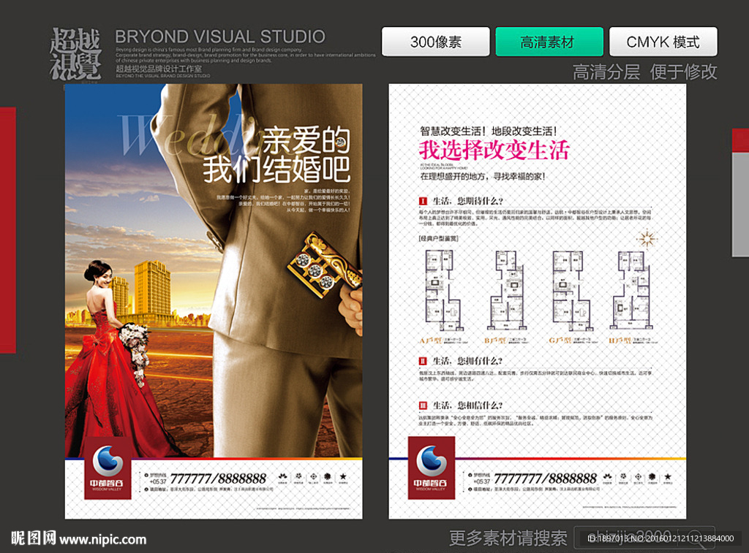Click the ID:1897013 NO:2016012121213884000 label
The image size is (749, 553).
660,538
